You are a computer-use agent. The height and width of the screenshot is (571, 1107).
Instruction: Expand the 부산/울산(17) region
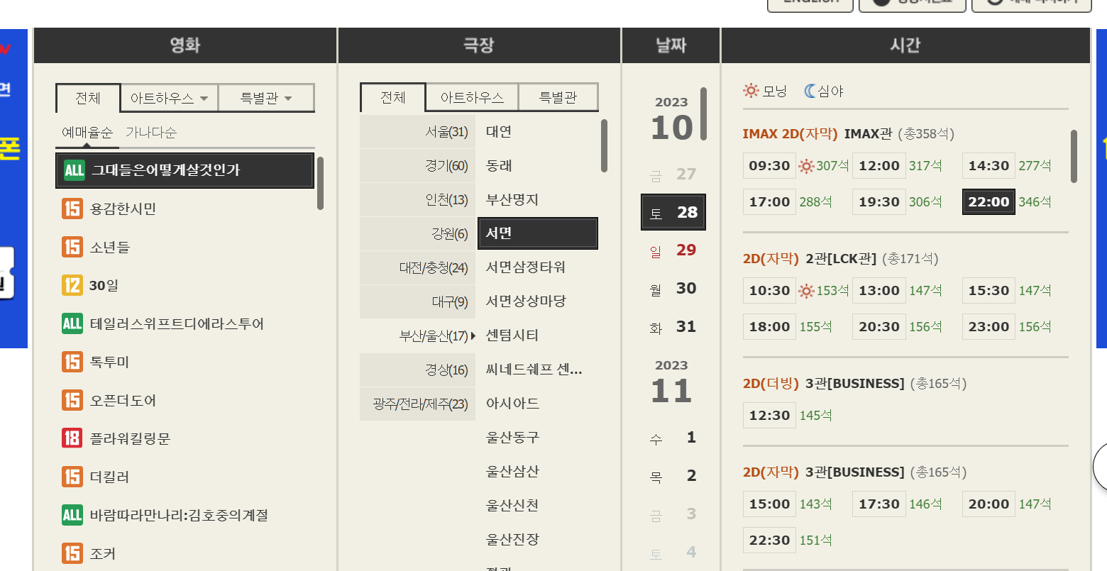click(417, 336)
